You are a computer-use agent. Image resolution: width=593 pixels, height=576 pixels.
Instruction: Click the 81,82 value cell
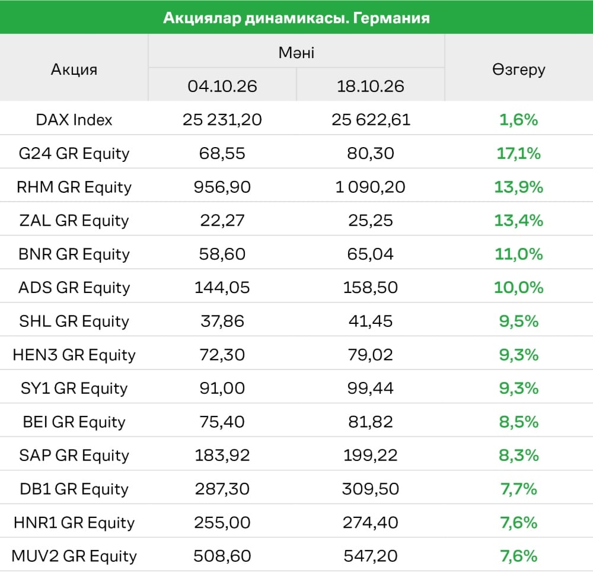371,422
